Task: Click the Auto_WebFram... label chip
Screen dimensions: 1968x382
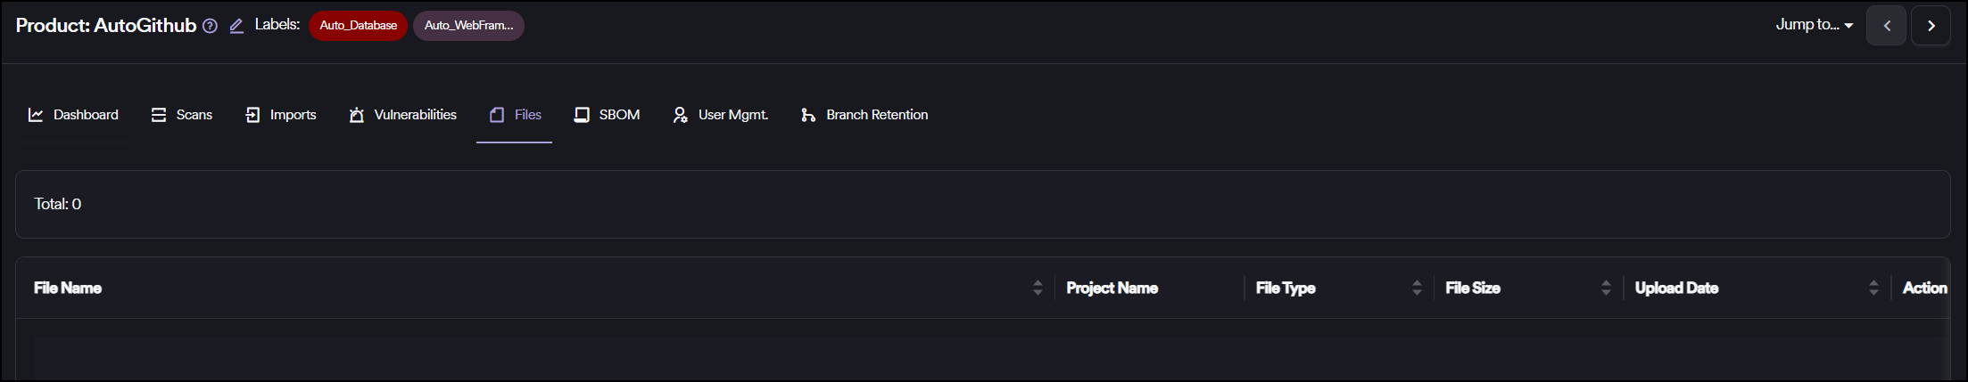Action: pyautogui.click(x=468, y=26)
